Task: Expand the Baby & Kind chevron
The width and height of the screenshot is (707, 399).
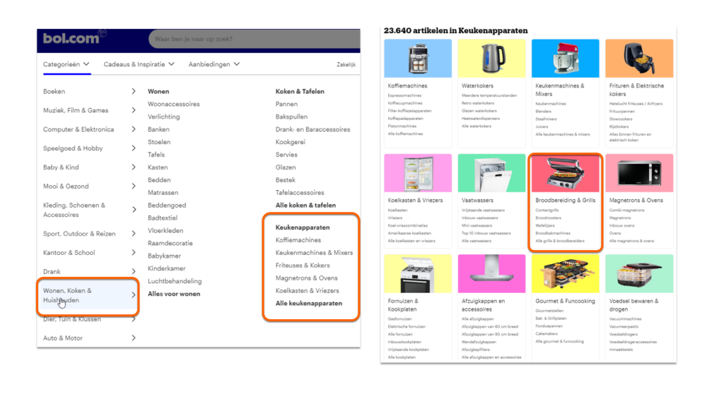Action: 133,167
